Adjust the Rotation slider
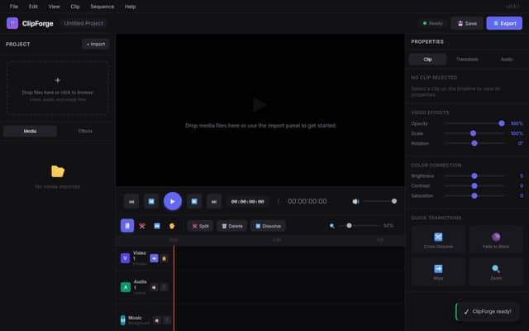This screenshot has height=331, width=529. (474, 143)
